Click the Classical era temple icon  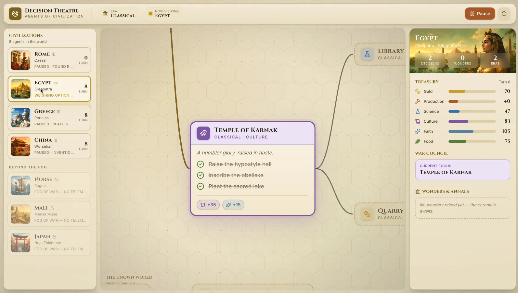(x=105, y=14)
